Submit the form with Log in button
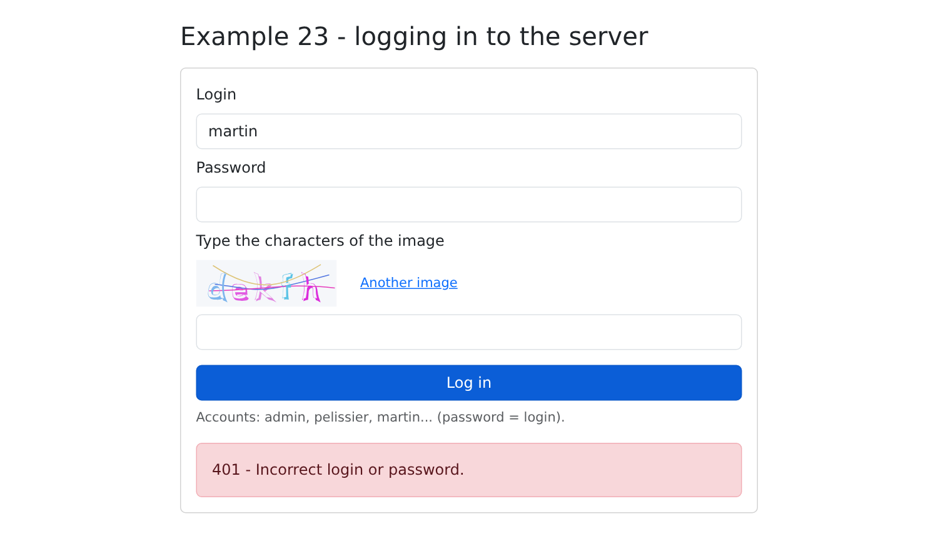Image resolution: width=938 pixels, height=536 pixels. point(469,383)
